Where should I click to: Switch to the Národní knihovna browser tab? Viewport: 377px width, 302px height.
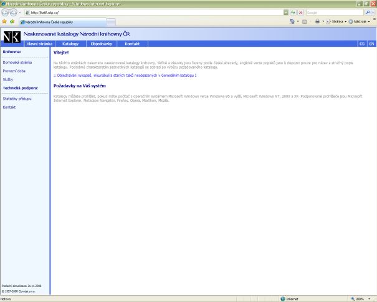(x=47, y=21)
